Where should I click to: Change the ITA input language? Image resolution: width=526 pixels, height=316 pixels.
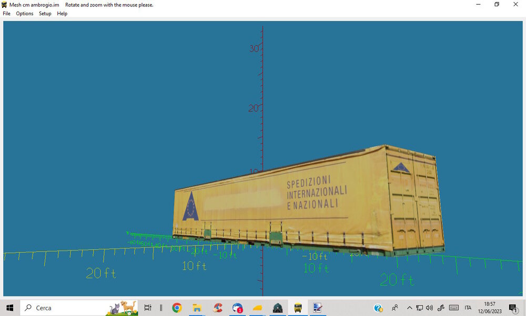coord(468,308)
